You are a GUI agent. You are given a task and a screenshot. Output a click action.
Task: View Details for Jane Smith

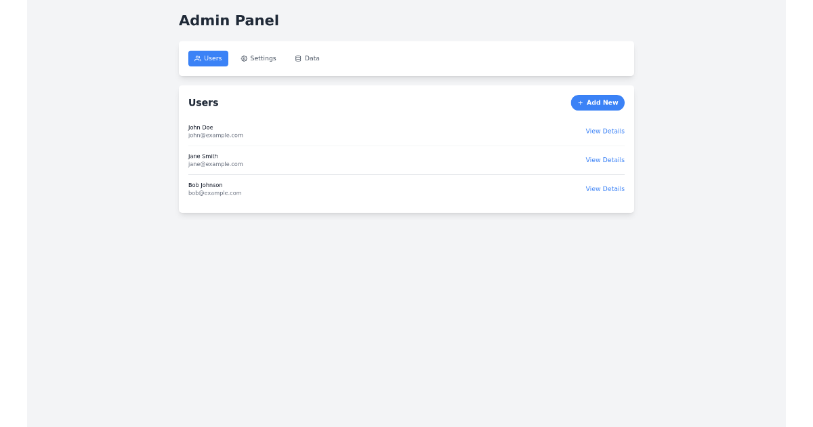tap(605, 159)
